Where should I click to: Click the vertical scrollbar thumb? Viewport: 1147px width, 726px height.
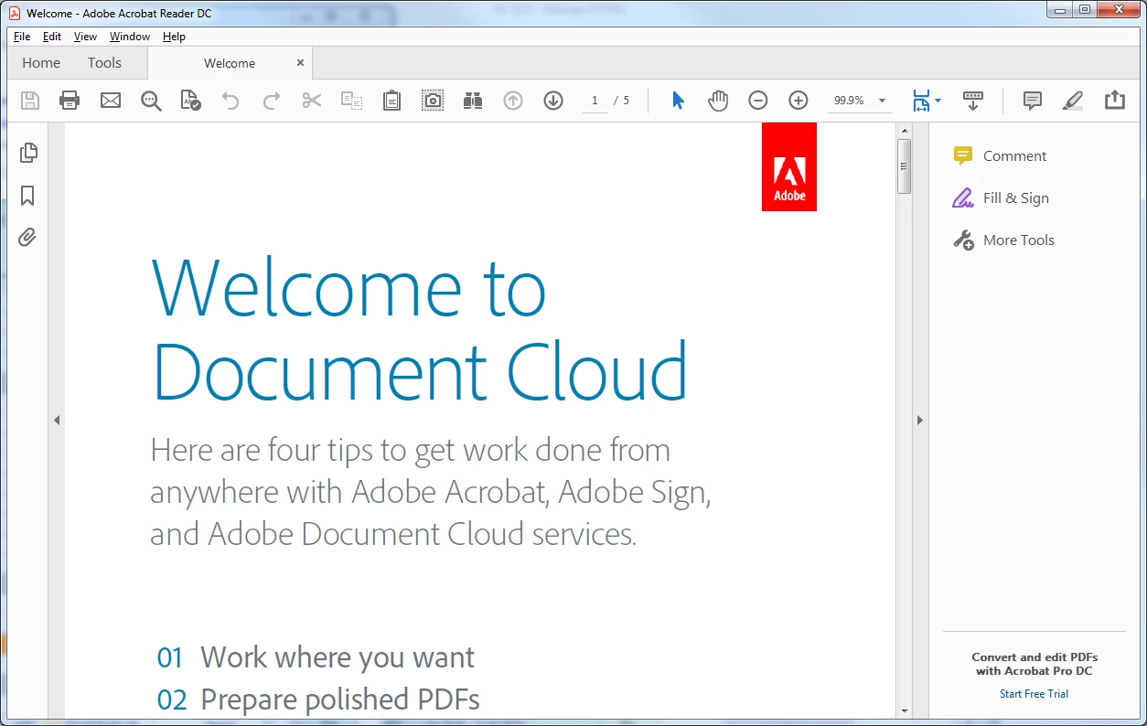click(904, 166)
